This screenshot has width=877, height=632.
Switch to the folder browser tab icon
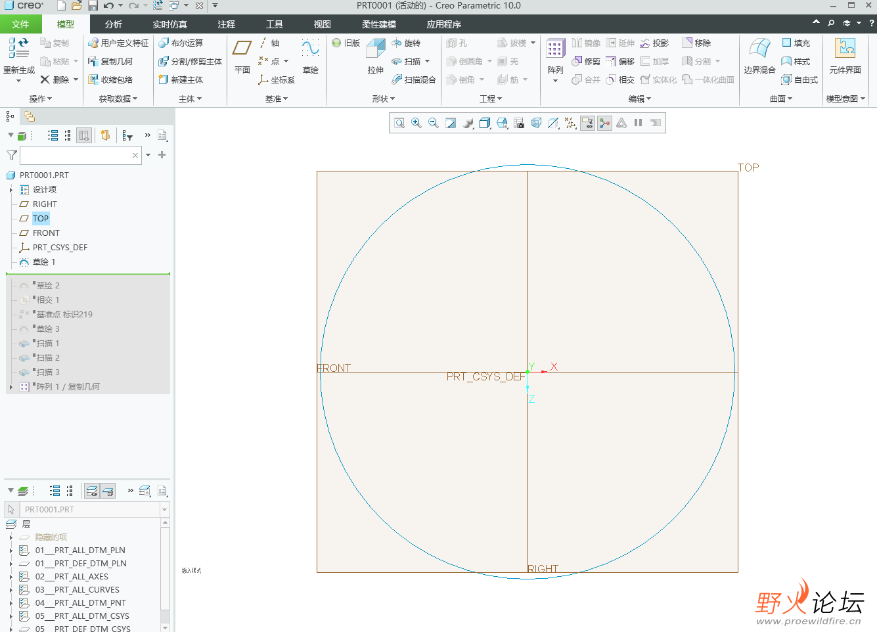[30, 116]
